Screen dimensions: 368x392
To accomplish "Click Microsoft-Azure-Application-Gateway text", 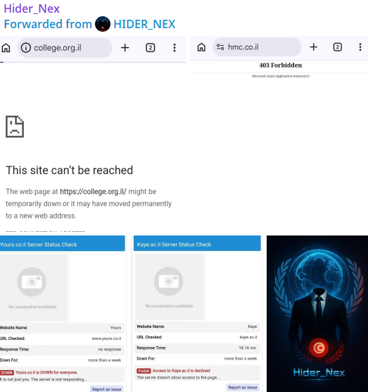I will [281, 76].
